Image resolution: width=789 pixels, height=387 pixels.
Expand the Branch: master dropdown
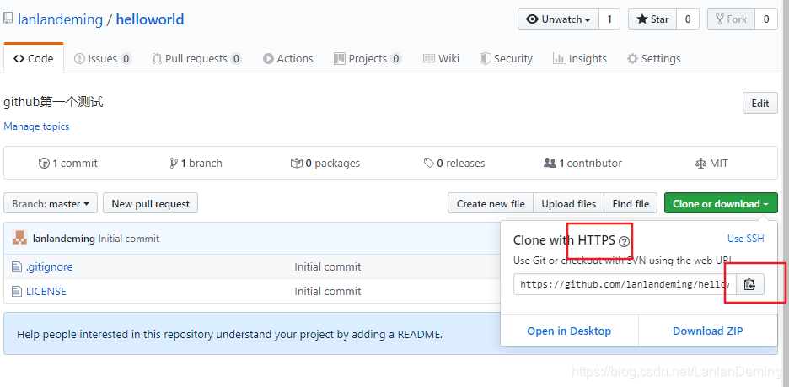(x=51, y=203)
